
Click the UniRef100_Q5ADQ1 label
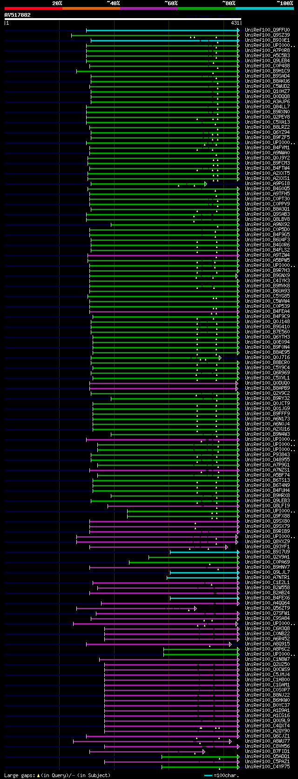[267, 757]
